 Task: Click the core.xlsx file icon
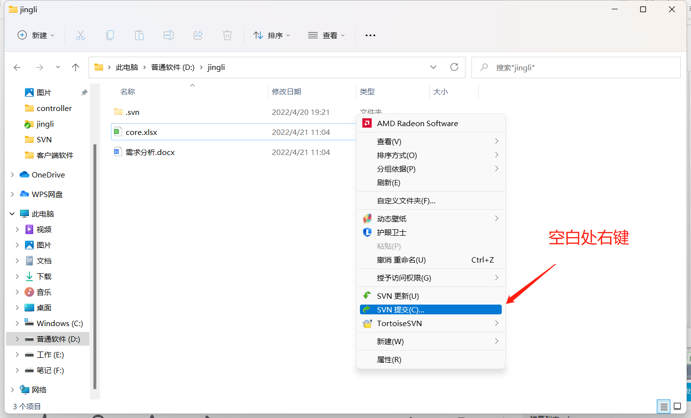coord(117,132)
